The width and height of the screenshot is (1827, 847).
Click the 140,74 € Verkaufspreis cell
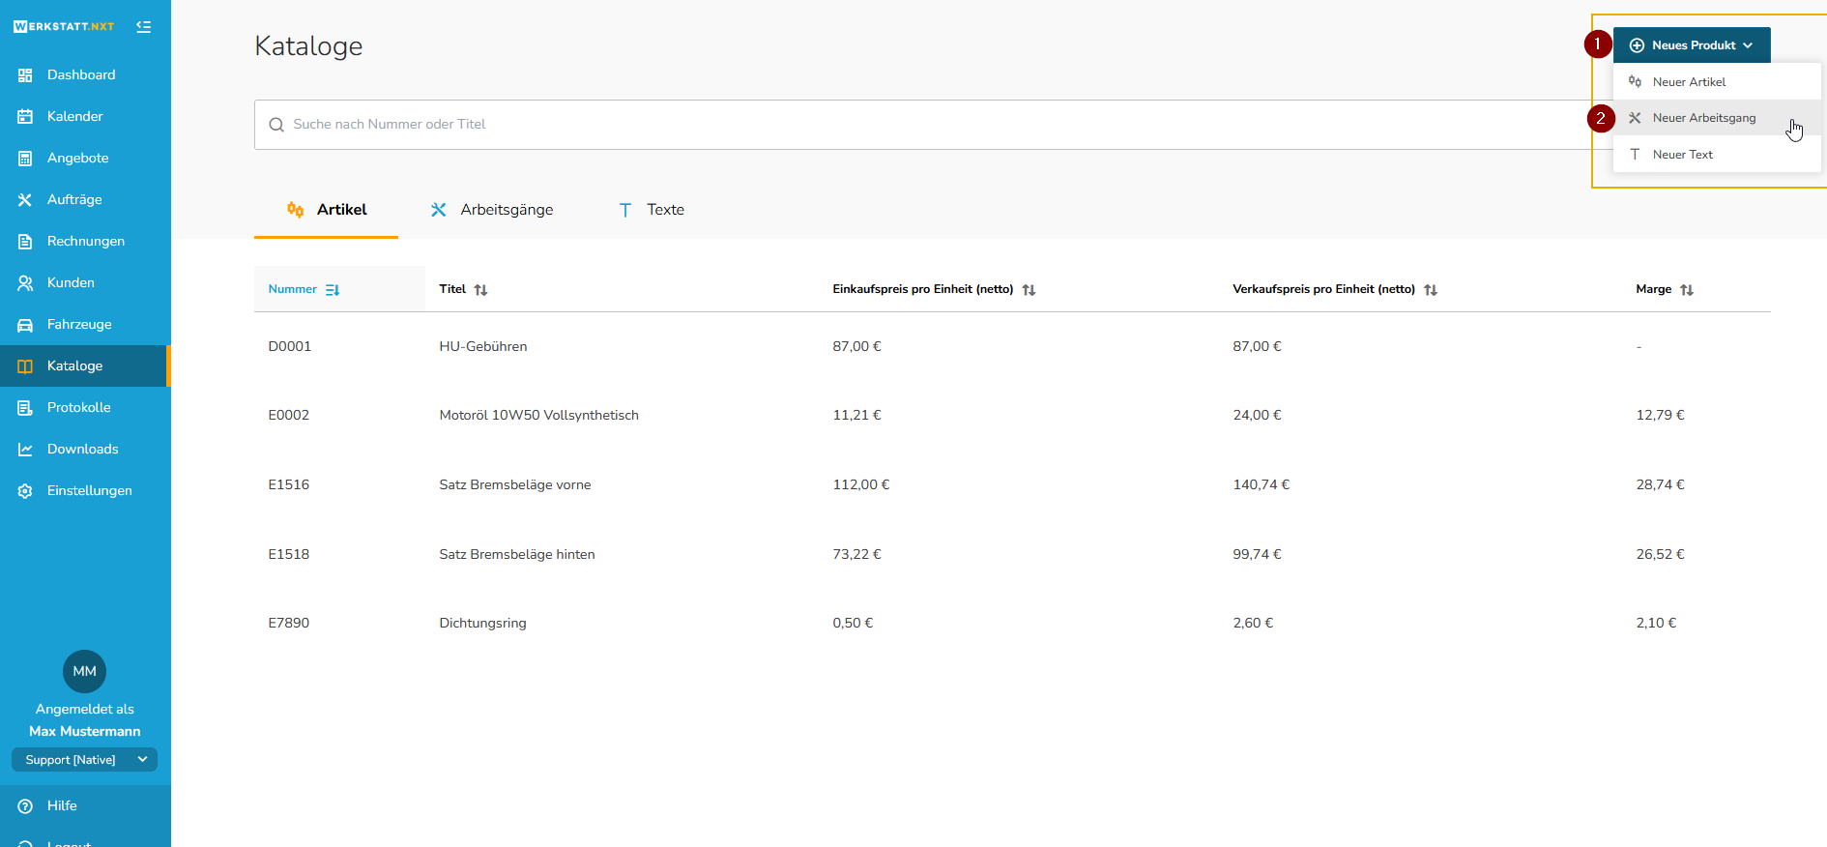point(1261,485)
